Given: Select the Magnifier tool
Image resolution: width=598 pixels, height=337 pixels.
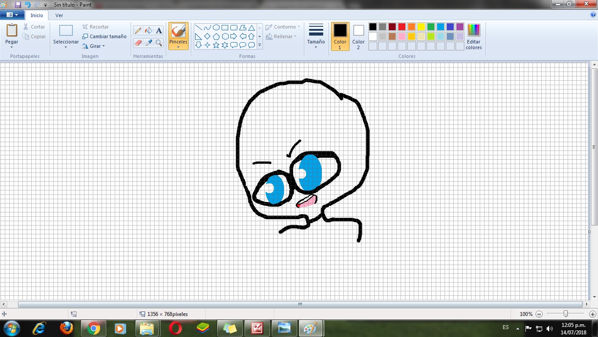Looking at the screenshot, I should tap(159, 43).
